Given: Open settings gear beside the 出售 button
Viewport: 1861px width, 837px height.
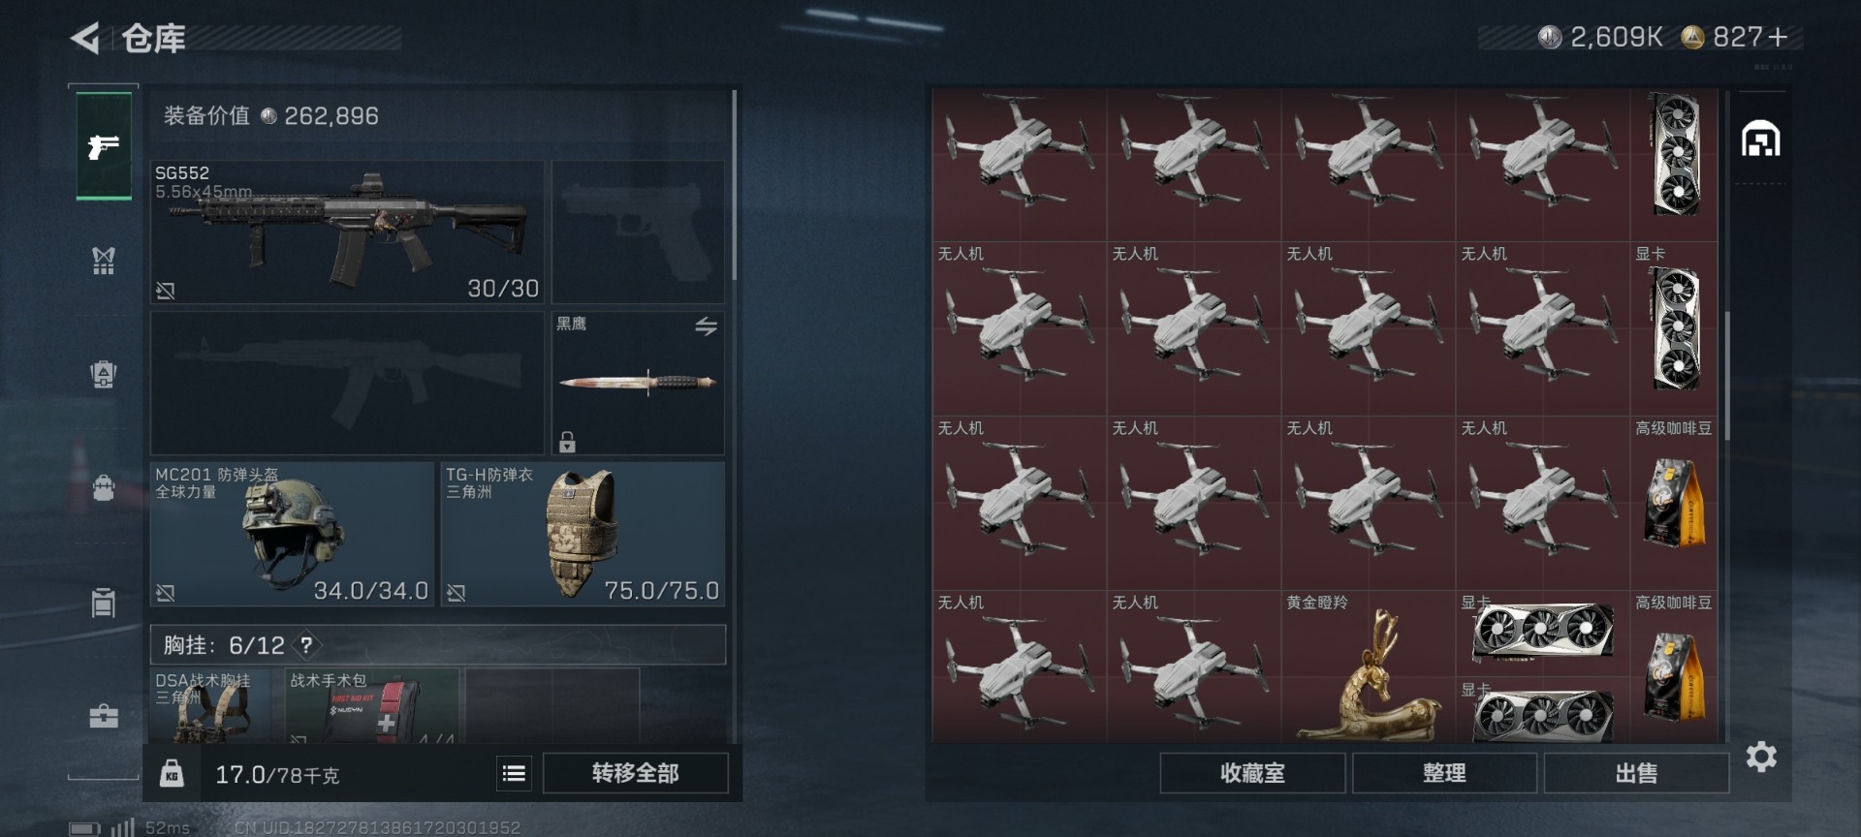Looking at the screenshot, I should (1761, 757).
